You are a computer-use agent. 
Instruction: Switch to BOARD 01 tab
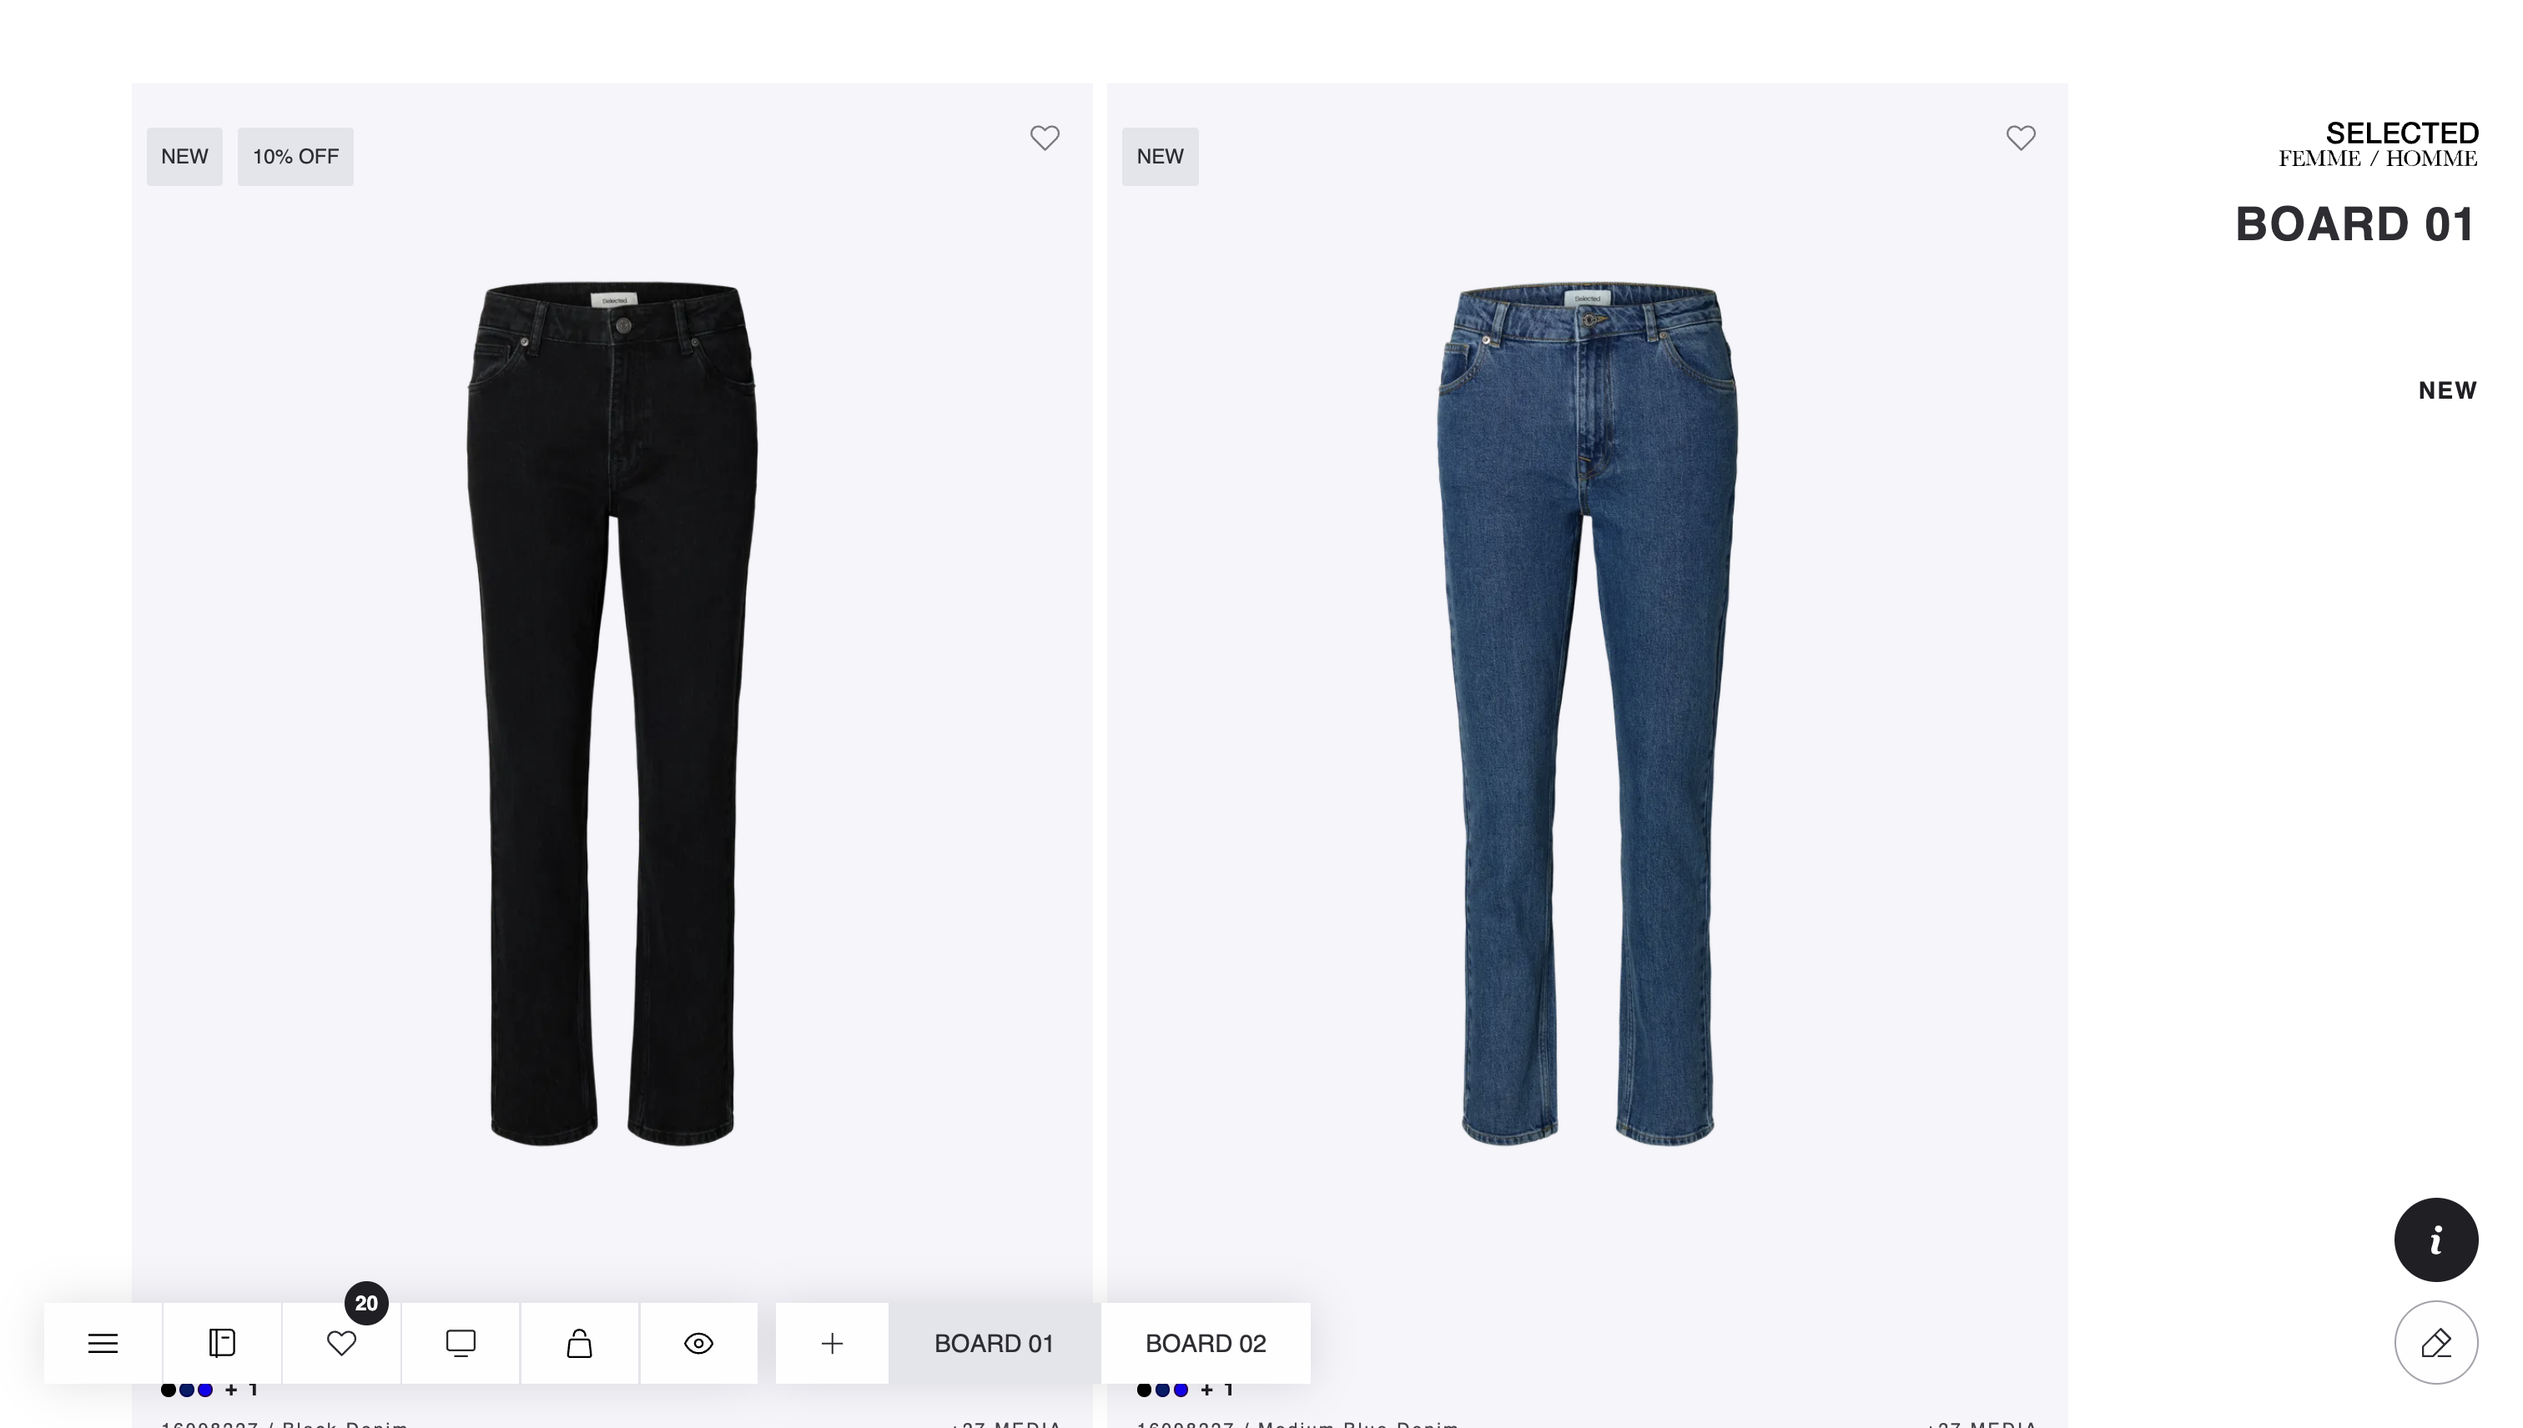[x=994, y=1343]
